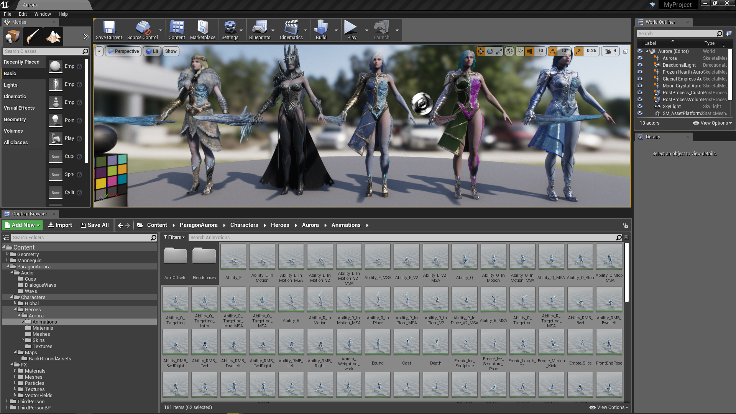Open the Window menu
Image resolution: width=736 pixels, height=414 pixels.
pyautogui.click(x=42, y=14)
